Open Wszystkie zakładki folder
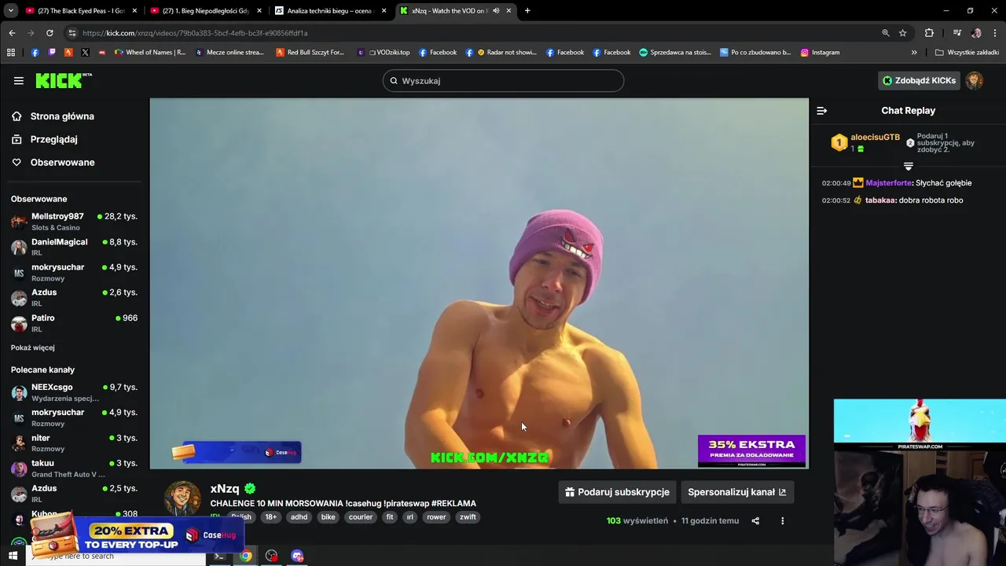 (x=967, y=53)
